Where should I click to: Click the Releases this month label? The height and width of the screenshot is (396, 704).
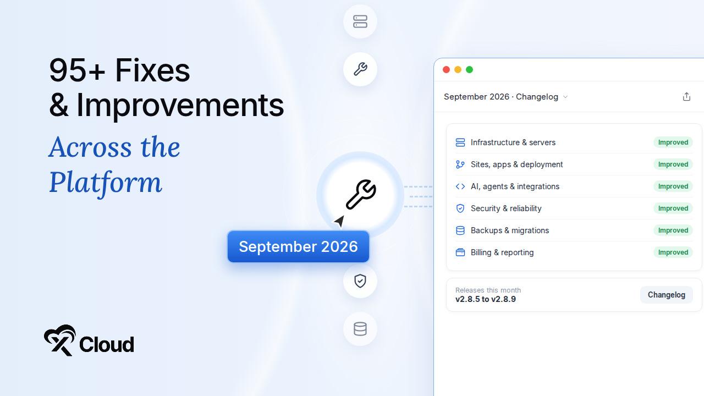[488, 290]
